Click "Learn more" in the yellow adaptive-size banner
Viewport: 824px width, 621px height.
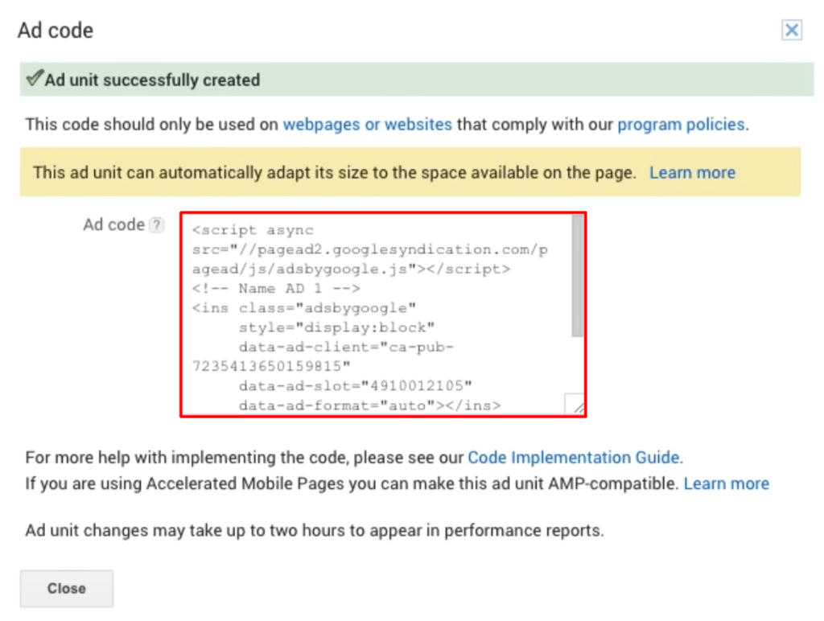[x=692, y=172]
